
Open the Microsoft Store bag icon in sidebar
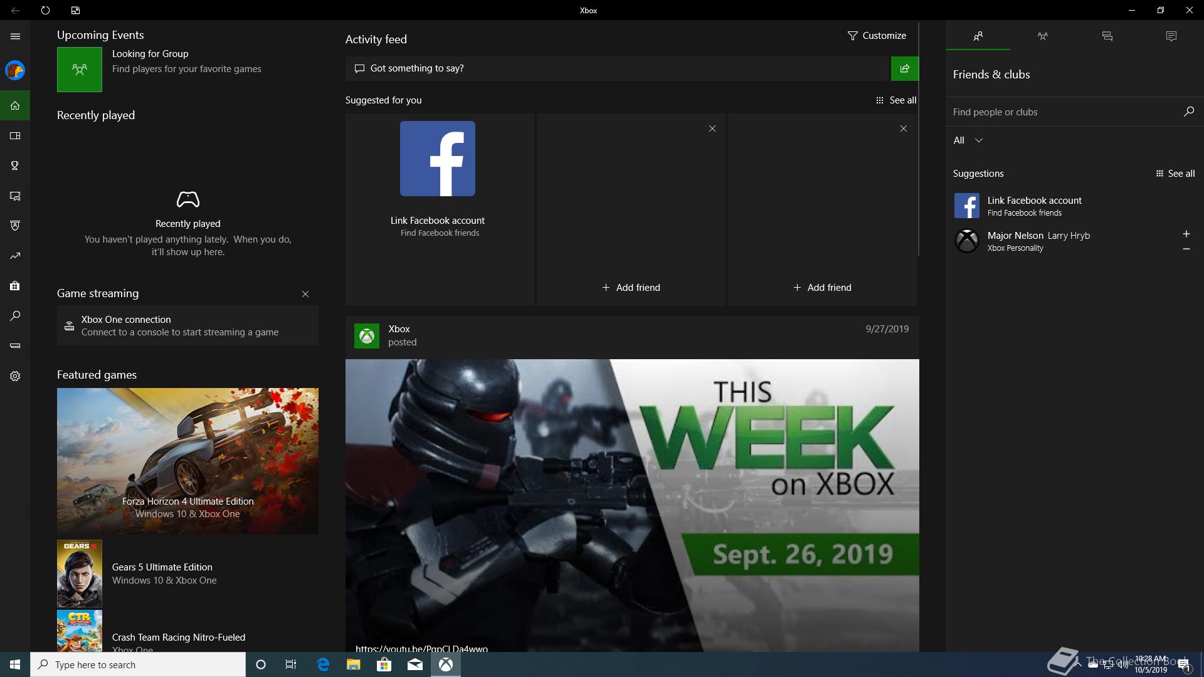(x=15, y=286)
